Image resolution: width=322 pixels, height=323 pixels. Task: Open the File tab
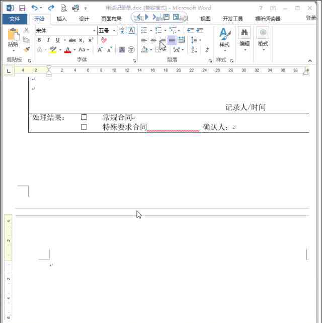click(x=15, y=19)
